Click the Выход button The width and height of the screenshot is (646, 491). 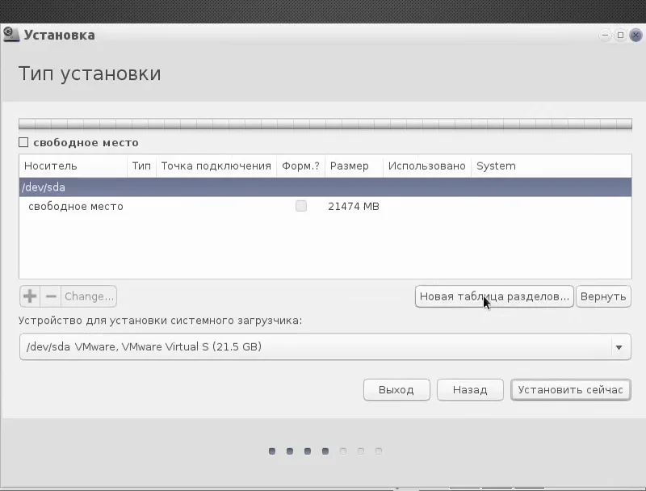point(396,390)
